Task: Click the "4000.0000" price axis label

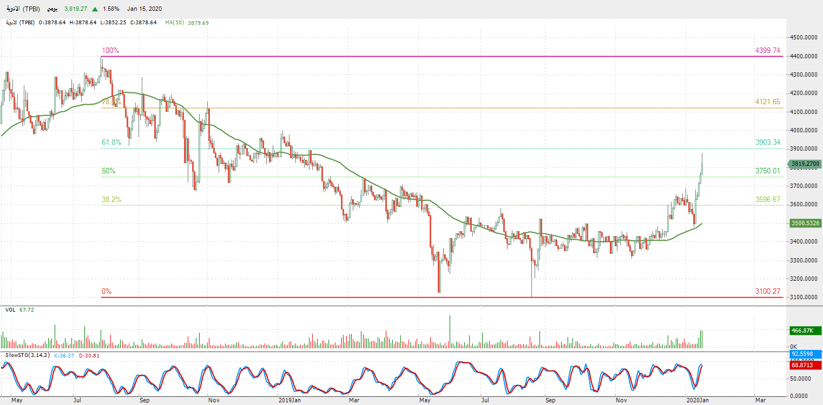Action: 805,130
